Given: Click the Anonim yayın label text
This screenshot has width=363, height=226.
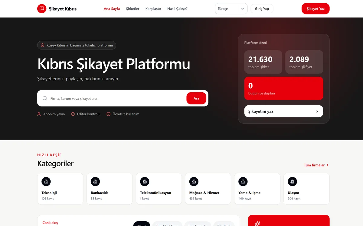Looking at the screenshot, I should pos(54,114).
